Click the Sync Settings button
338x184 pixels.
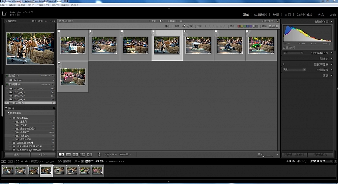coord(320,155)
